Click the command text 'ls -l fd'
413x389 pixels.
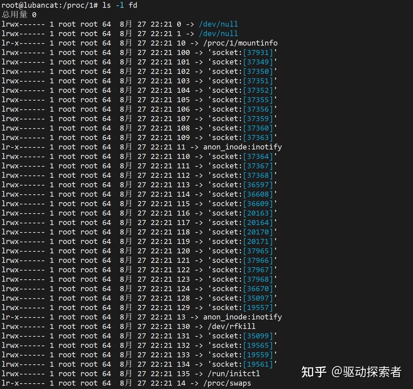click(x=120, y=5)
